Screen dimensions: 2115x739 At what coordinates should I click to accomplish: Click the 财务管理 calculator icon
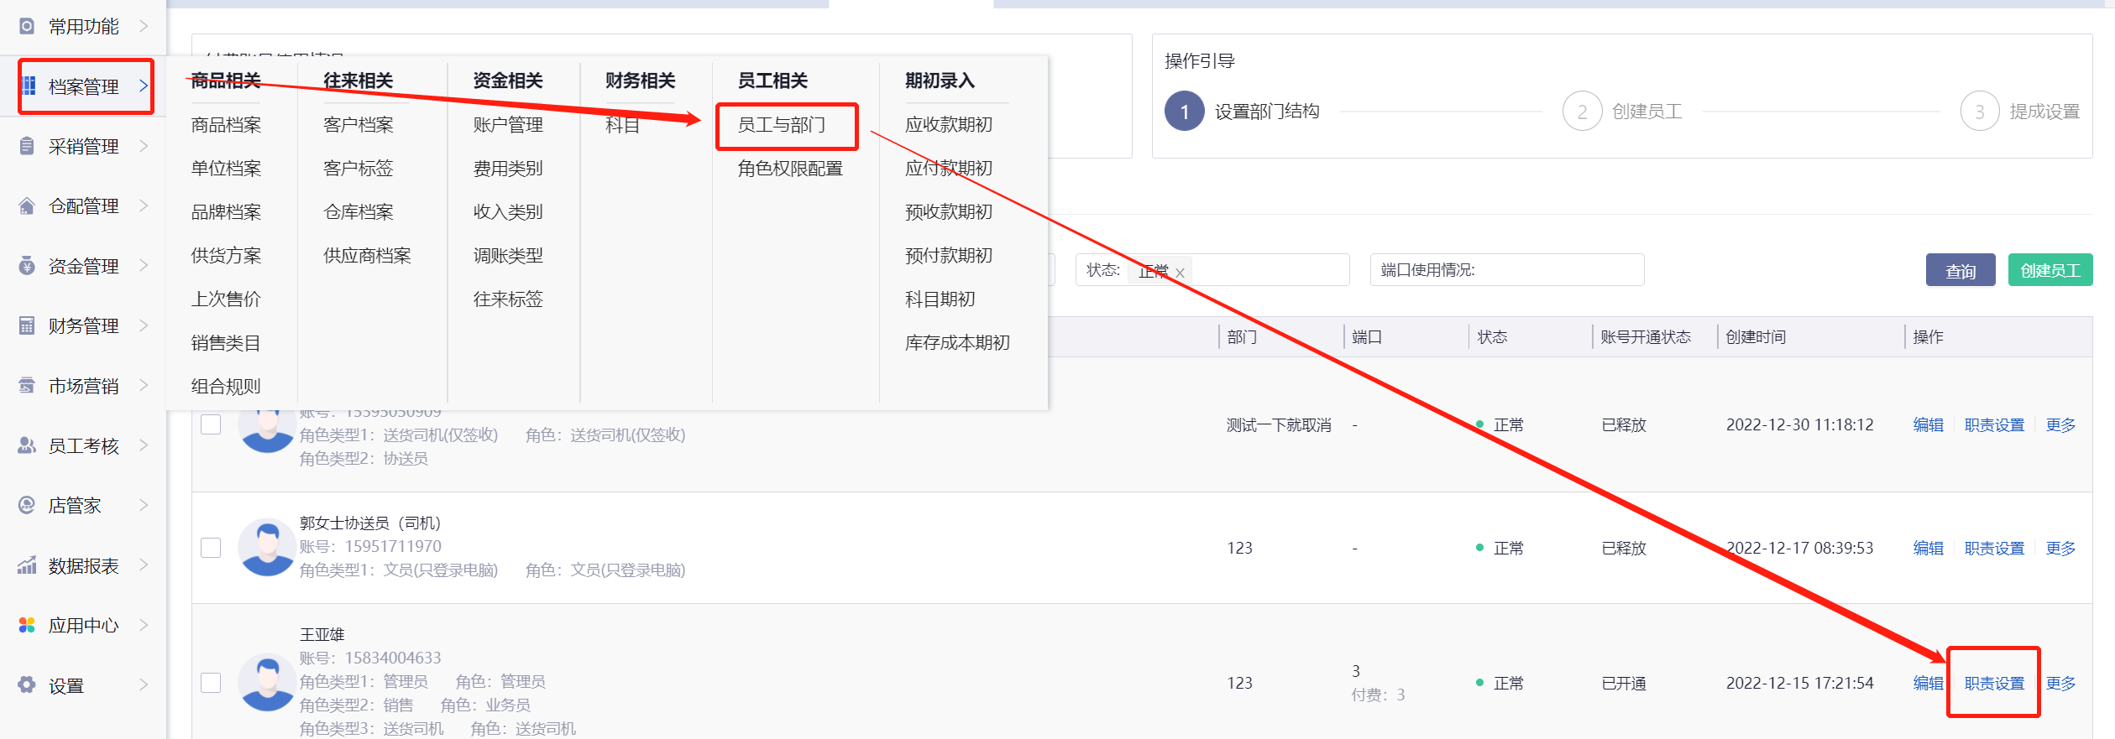27,325
